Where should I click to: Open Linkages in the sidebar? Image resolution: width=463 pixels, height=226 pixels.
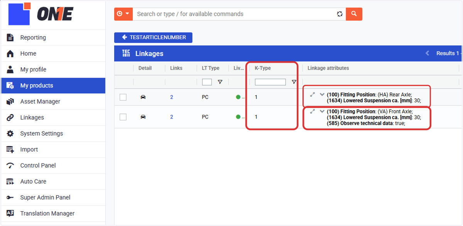pos(53,118)
